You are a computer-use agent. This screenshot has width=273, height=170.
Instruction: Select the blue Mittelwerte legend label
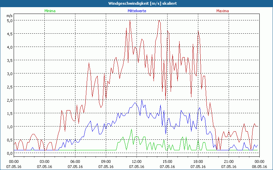[136, 11]
